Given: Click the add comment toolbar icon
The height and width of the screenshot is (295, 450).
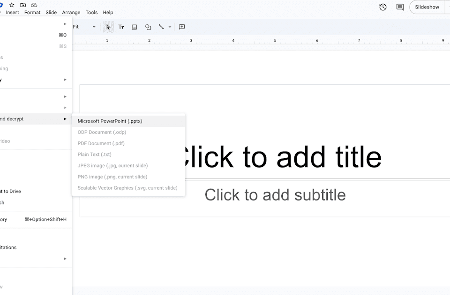Looking at the screenshot, I should tap(182, 27).
